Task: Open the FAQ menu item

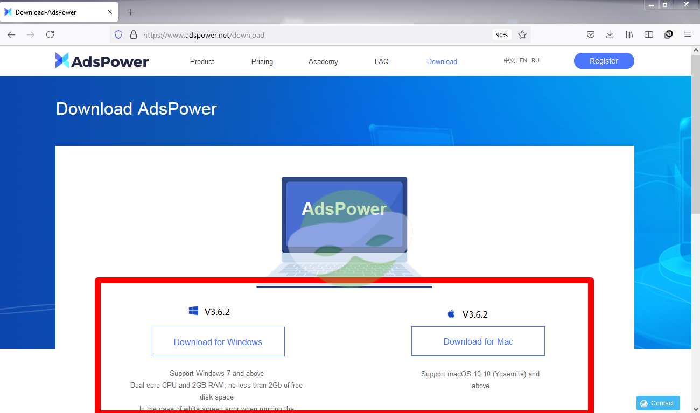Action: click(x=382, y=61)
